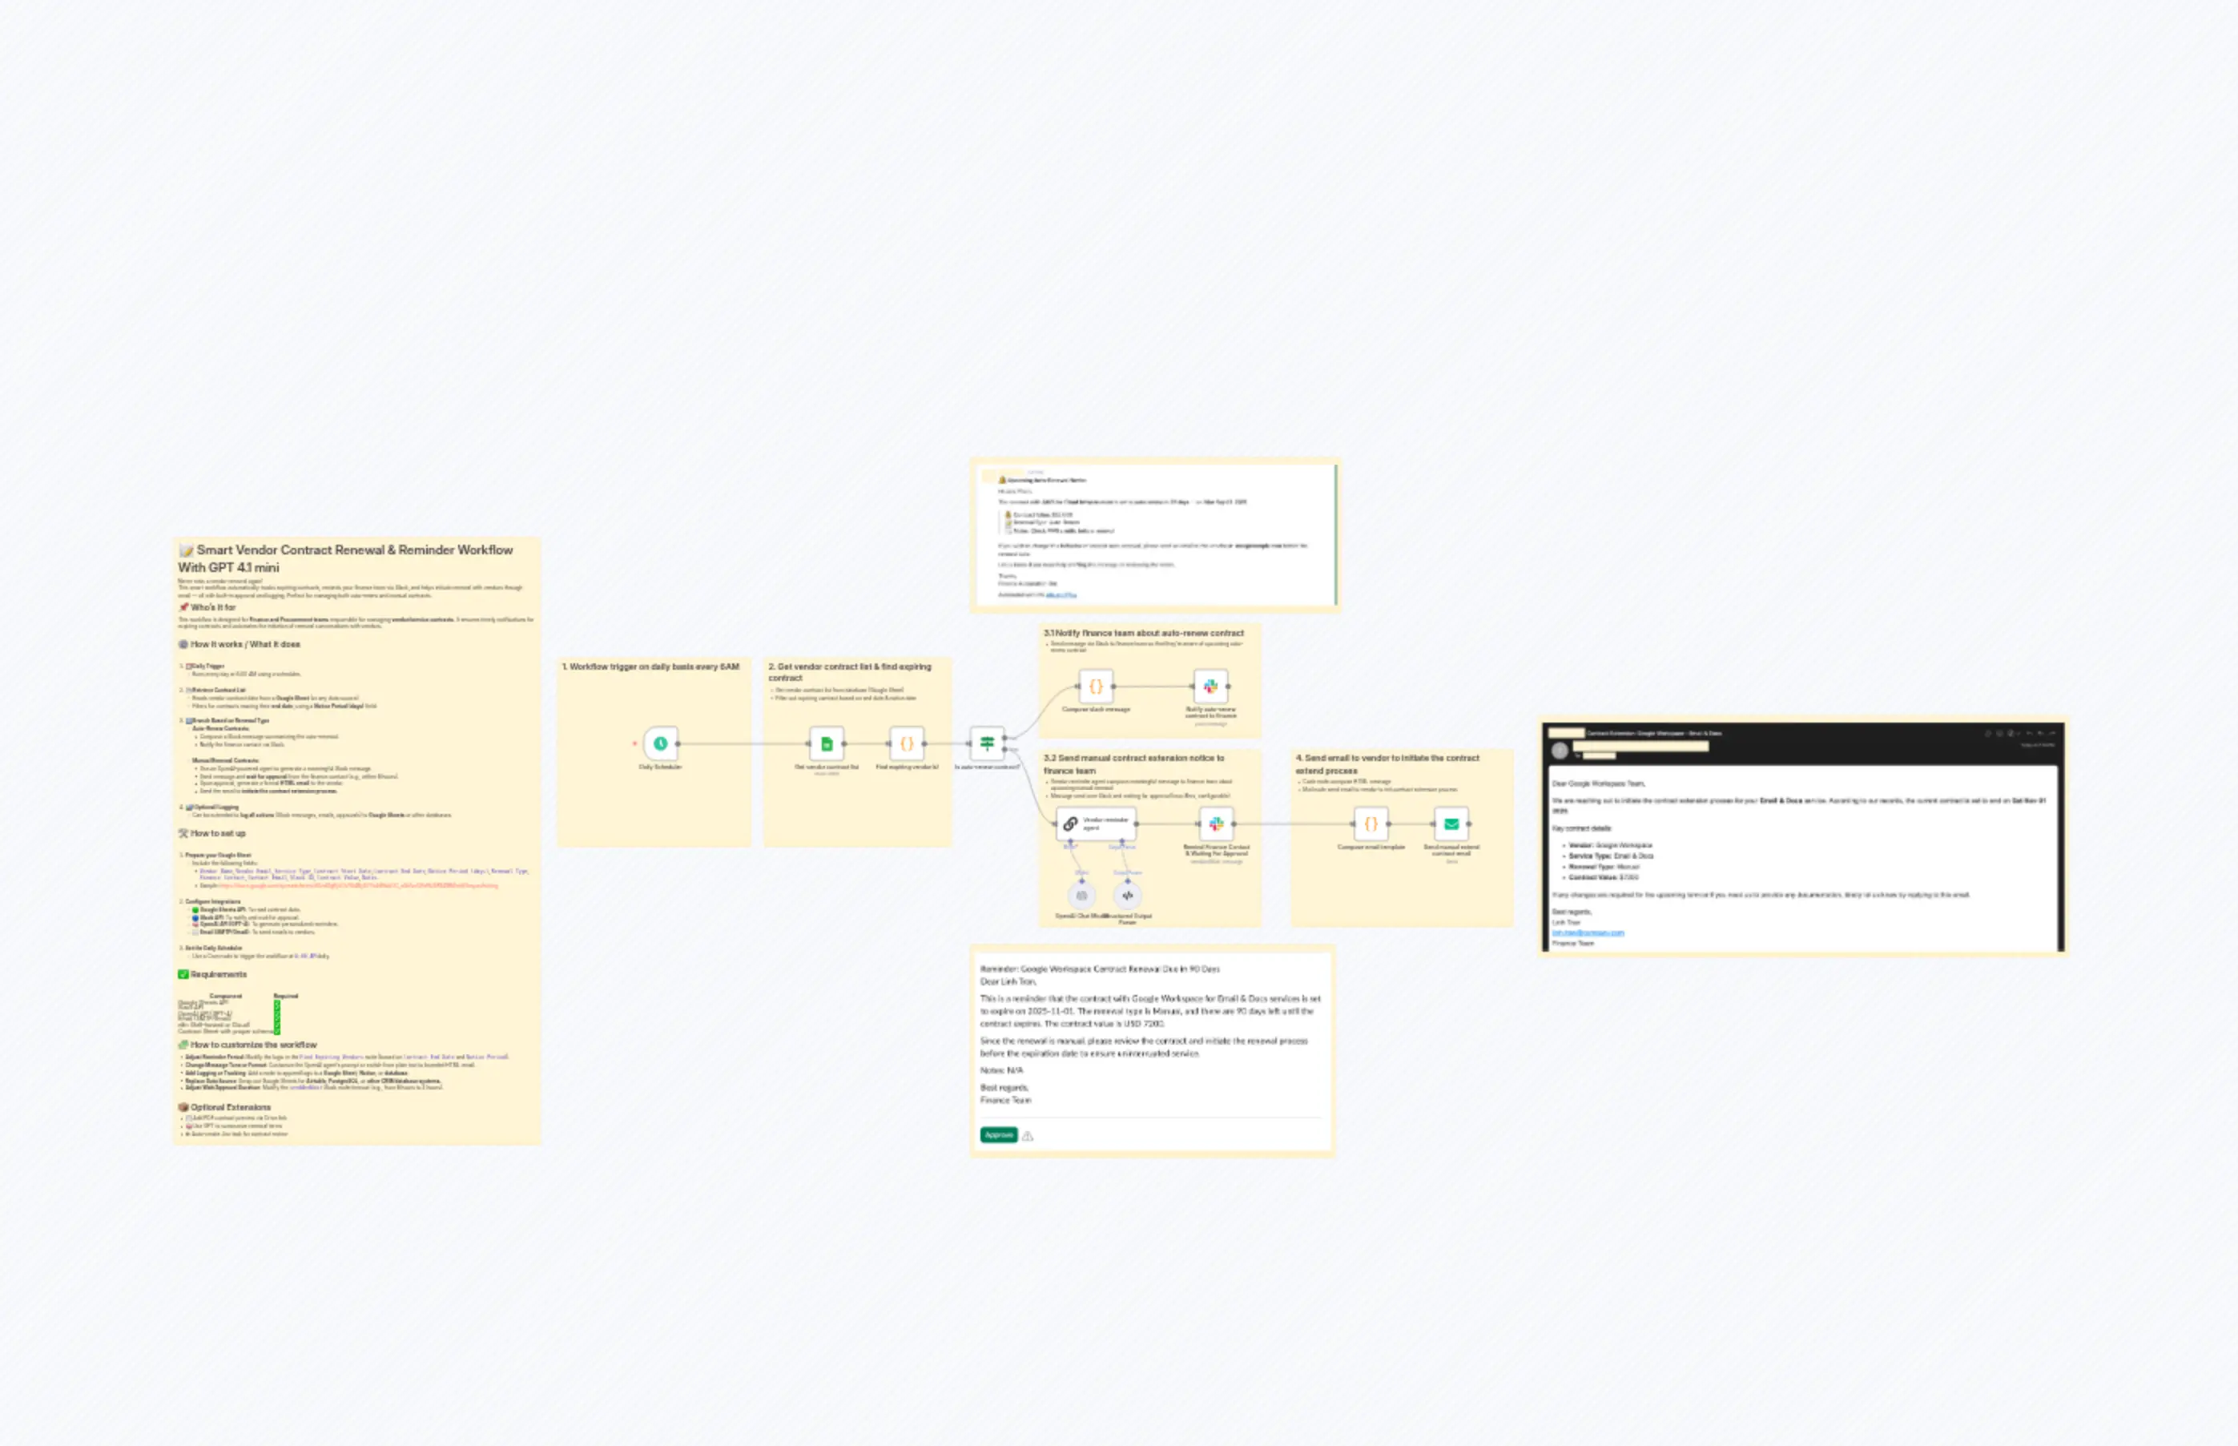Open the sender email link in the vendor email signature
Viewport: 2238px width, 1446px height.
tap(1588, 933)
